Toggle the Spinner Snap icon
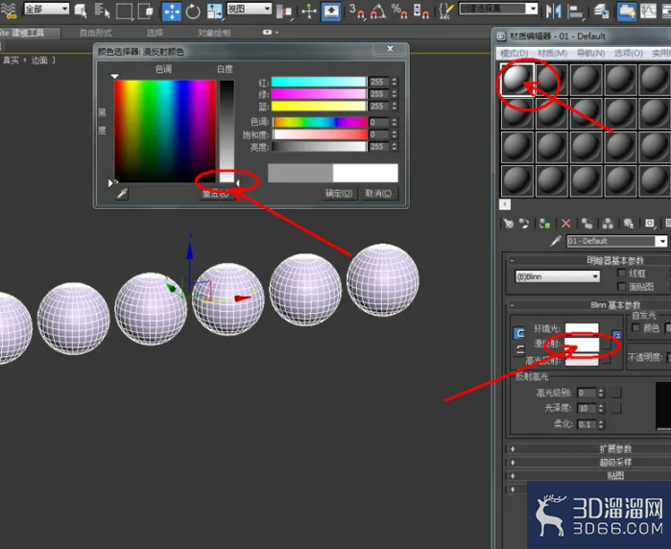Screen dimensions: 671x549 coord(421,12)
